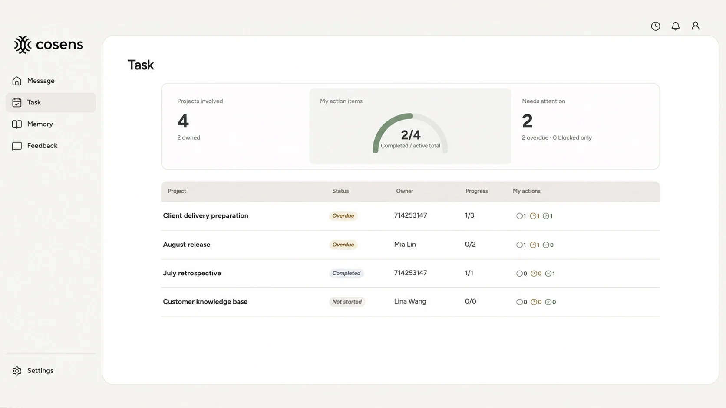Click the completed check icon in Client delivery preparation row
The image size is (726, 408).
(x=546, y=216)
